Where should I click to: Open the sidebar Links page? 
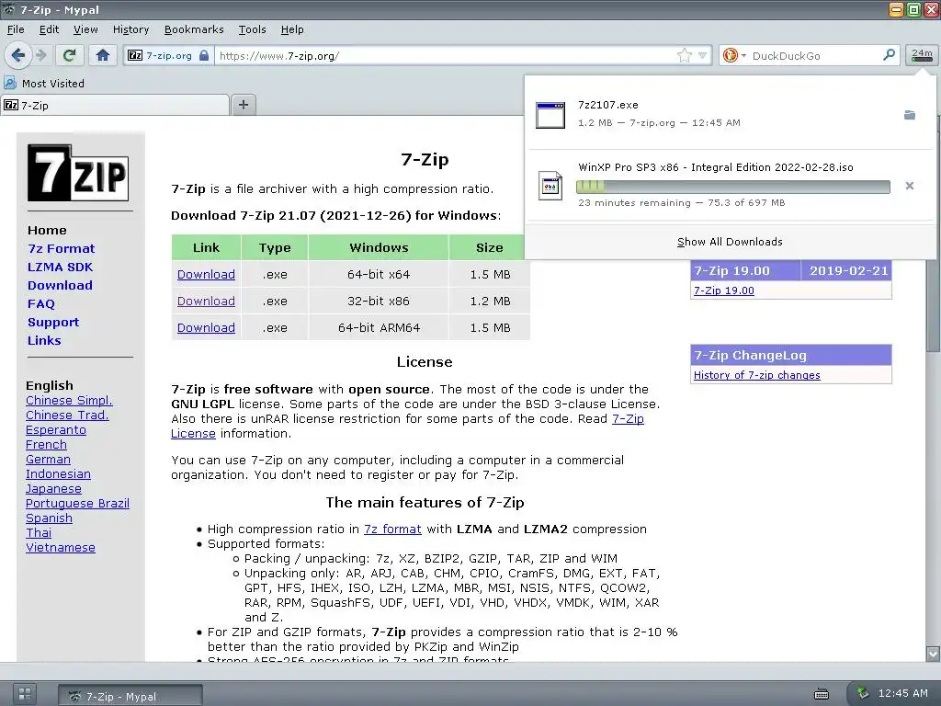[44, 340]
